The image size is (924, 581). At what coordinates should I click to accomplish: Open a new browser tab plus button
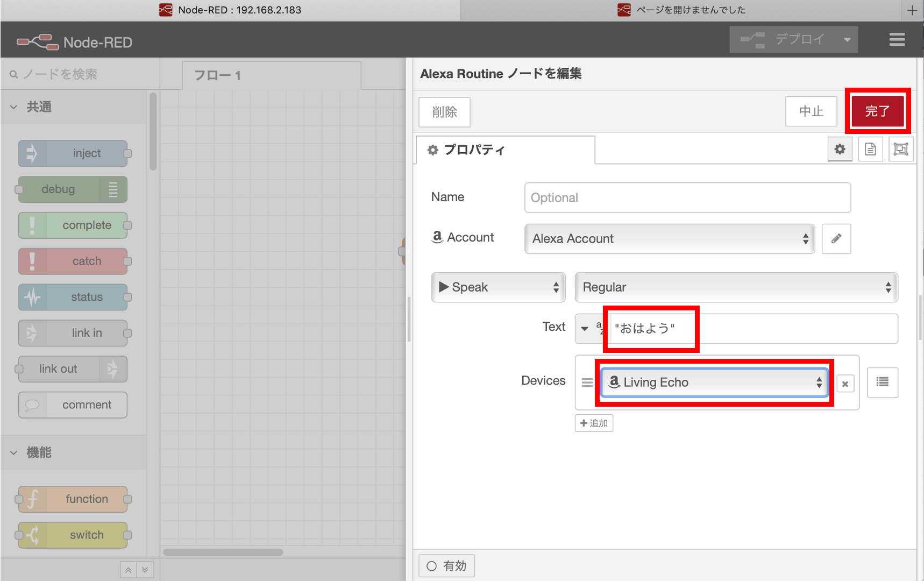click(x=912, y=10)
